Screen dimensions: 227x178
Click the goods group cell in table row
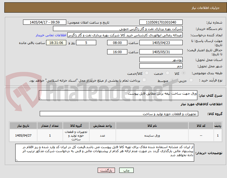coord(76,135)
